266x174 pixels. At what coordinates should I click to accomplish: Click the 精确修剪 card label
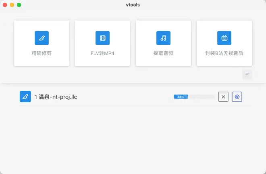42,53
